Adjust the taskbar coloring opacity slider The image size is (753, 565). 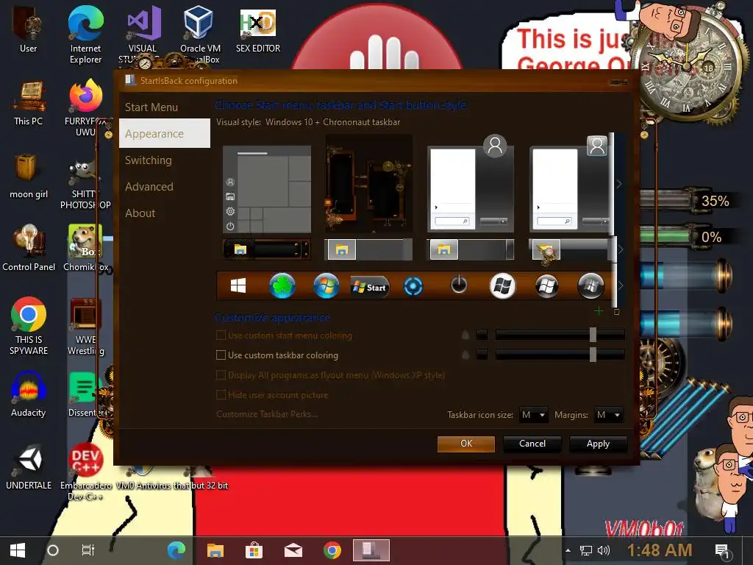560,355
